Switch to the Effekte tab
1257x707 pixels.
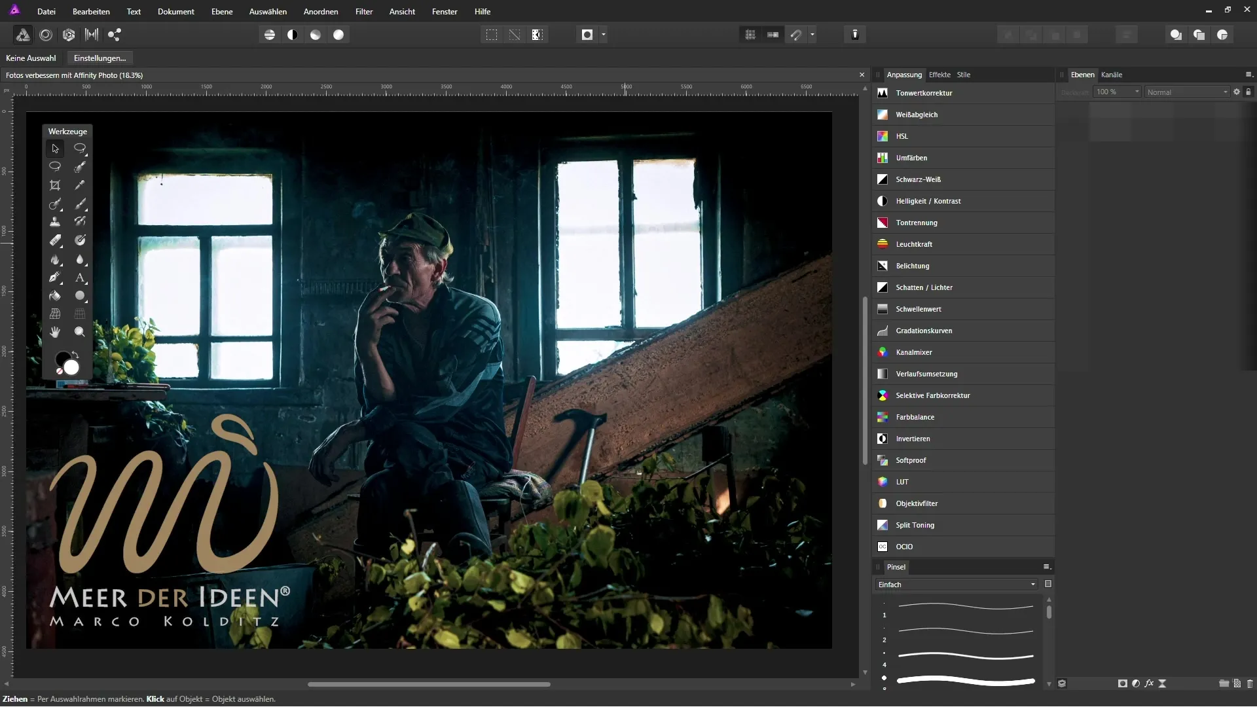[939, 75]
